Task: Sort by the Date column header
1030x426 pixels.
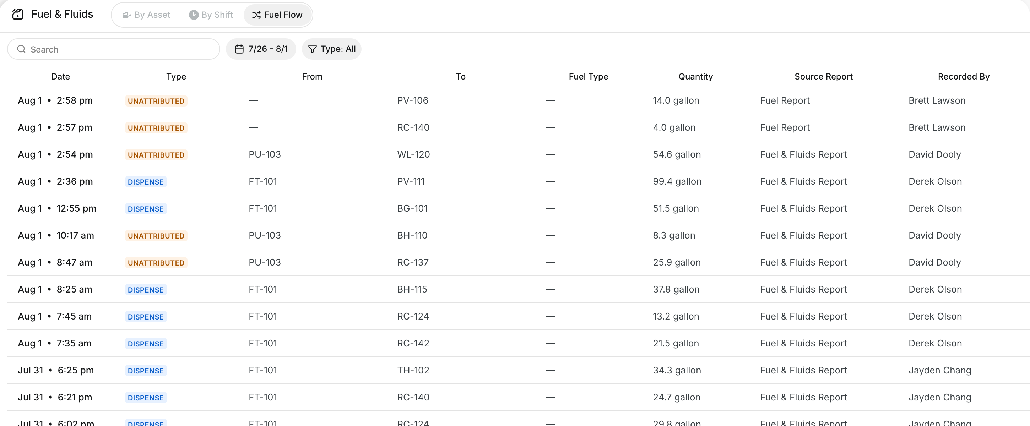Action: click(x=61, y=76)
